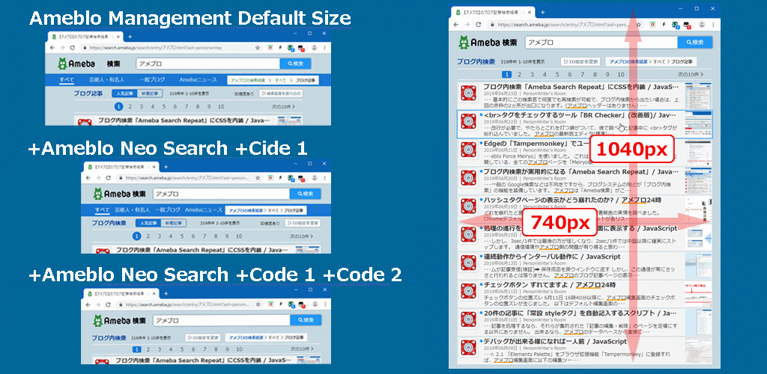Select Amebaニュース tab in the Cide 1 window
The width and height of the screenshot is (767, 374).
204,210
